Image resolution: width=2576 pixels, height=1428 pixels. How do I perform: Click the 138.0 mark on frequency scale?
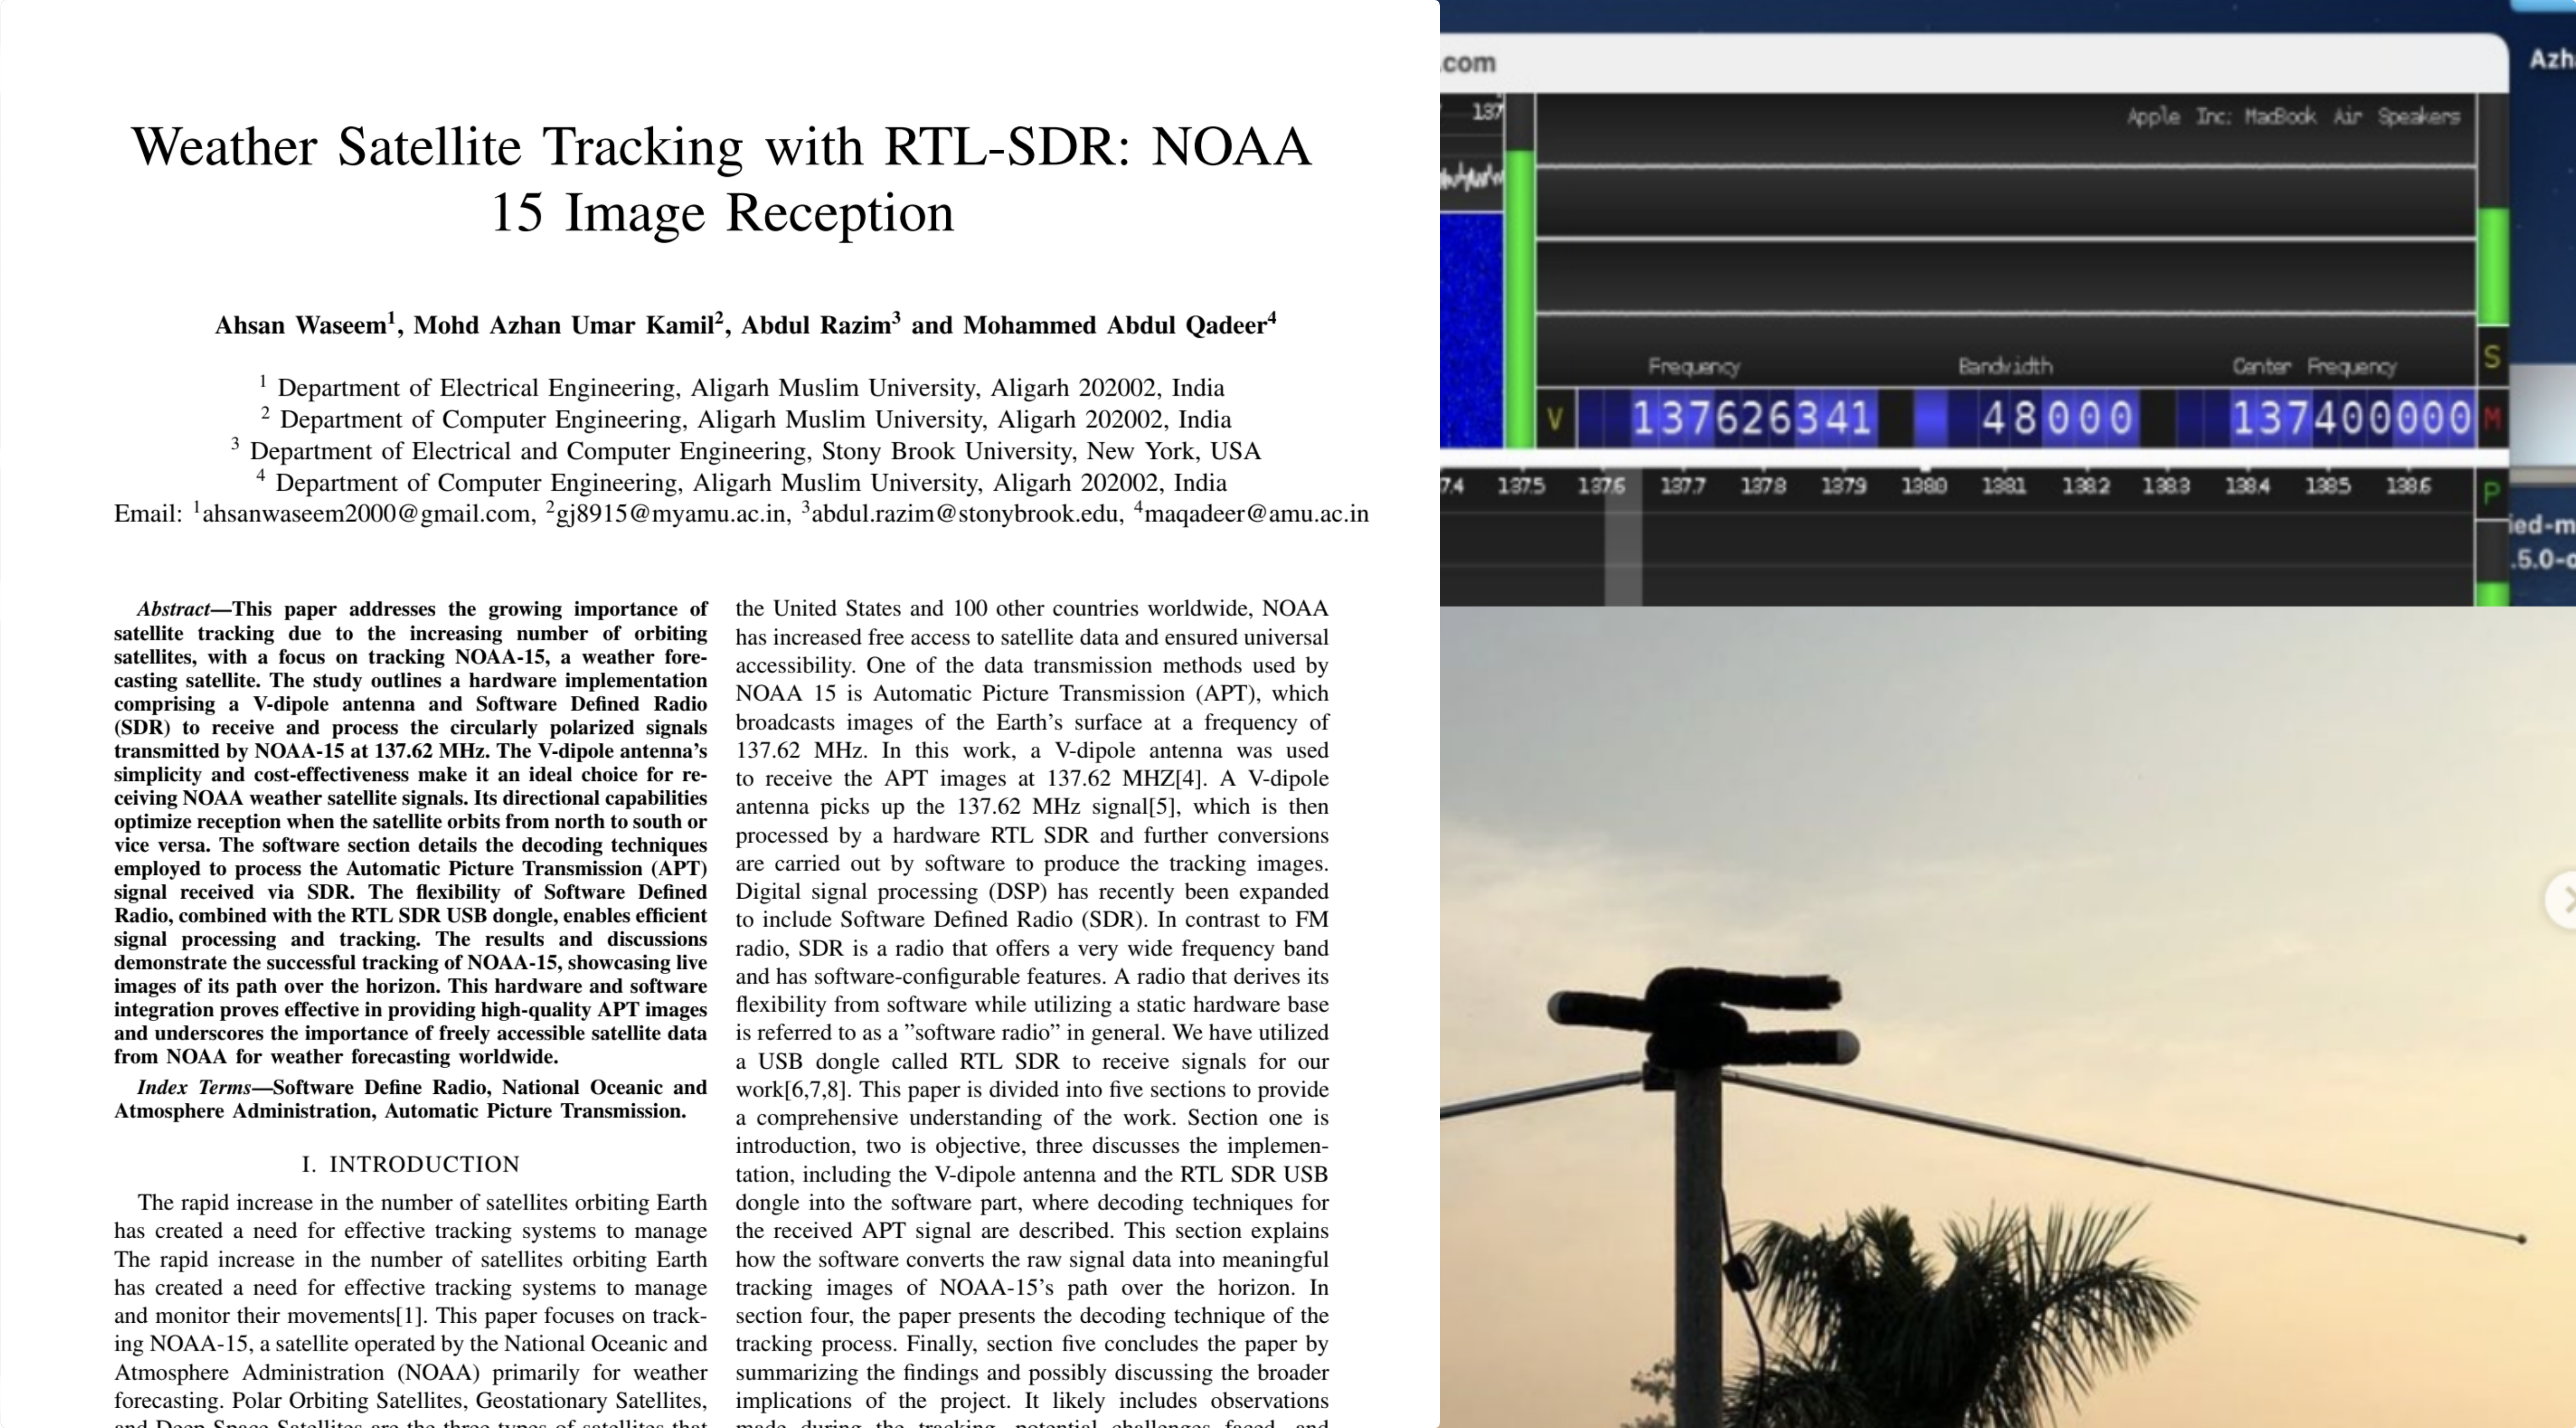pos(1923,486)
